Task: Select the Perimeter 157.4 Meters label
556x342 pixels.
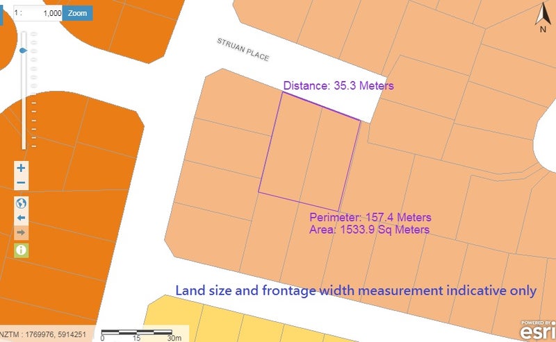Action: tap(370, 217)
